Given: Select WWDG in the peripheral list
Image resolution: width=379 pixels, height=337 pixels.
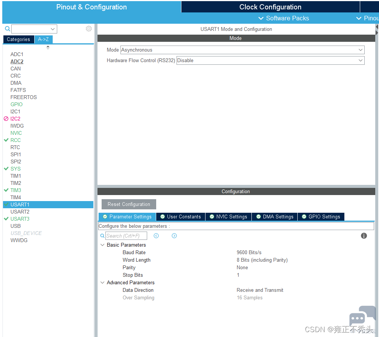Looking at the screenshot, I should point(19,240).
